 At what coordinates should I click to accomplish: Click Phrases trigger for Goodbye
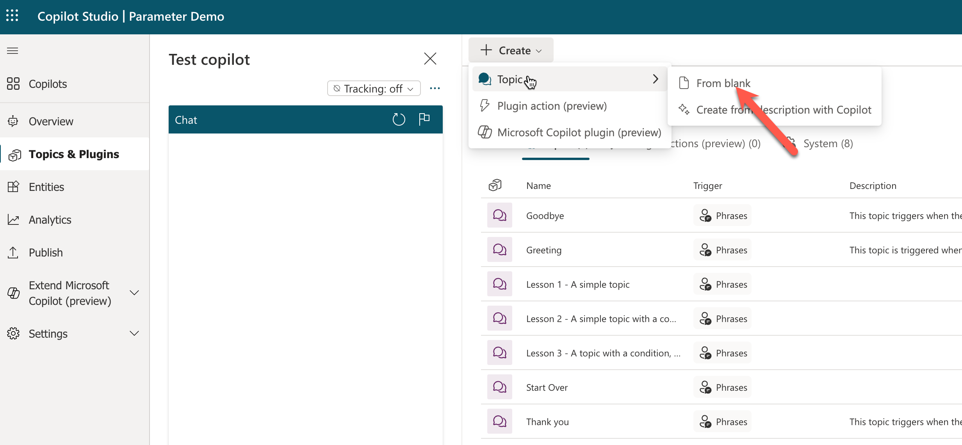coord(722,215)
